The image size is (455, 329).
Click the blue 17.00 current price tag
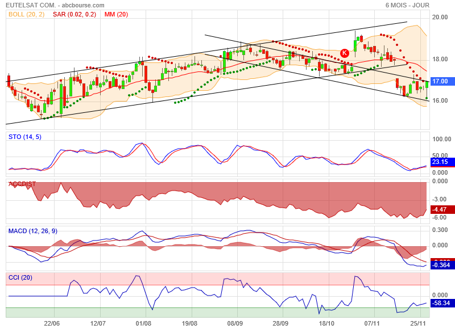coord(442,81)
